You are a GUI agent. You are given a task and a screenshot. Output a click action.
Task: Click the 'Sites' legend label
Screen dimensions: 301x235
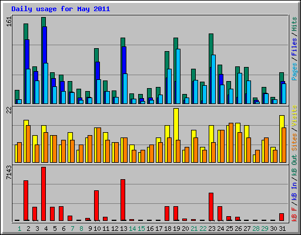click(x=294, y=142)
